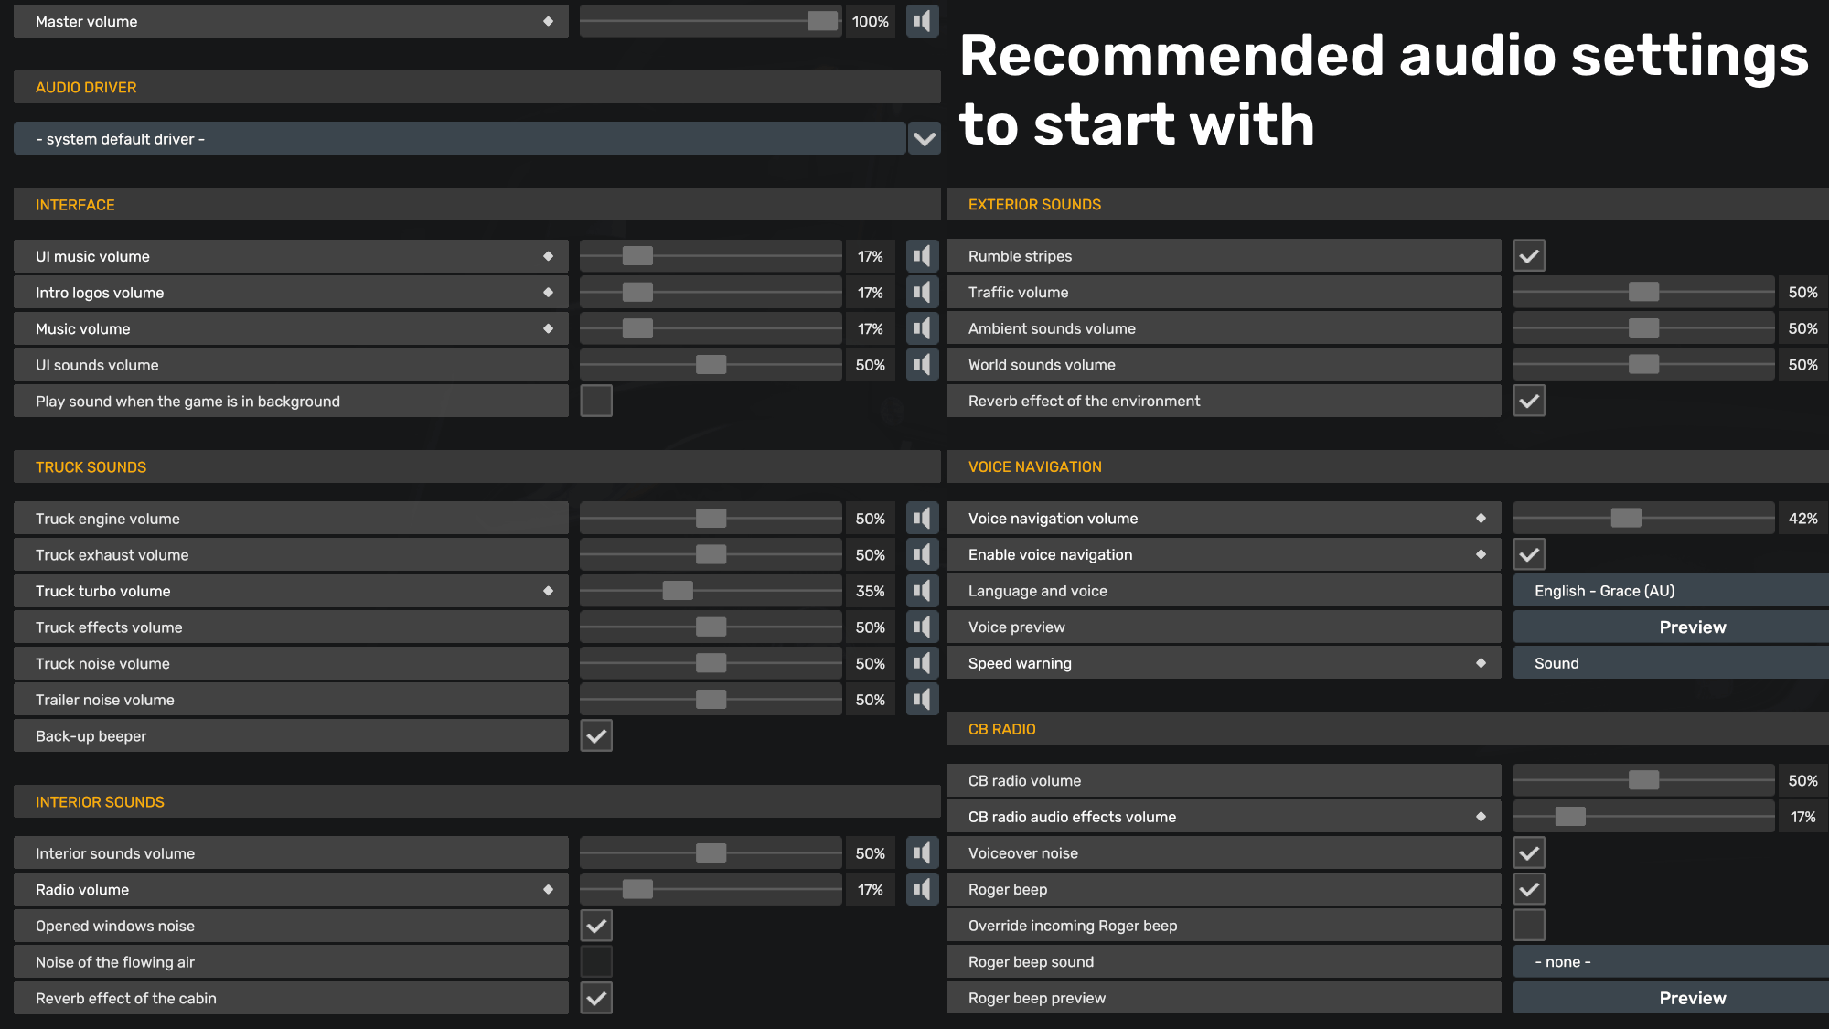Test Radio volume using its speaker icon
The width and height of the screenshot is (1829, 1029).
923,889
